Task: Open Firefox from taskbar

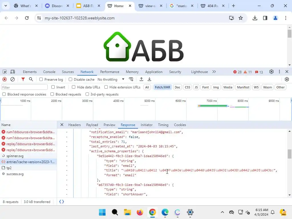Action: [x=140, y=212]
